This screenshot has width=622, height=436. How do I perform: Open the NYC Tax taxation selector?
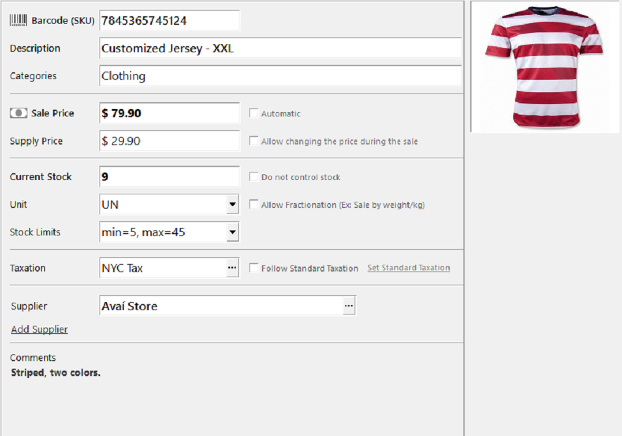click(x=162, y=267)
